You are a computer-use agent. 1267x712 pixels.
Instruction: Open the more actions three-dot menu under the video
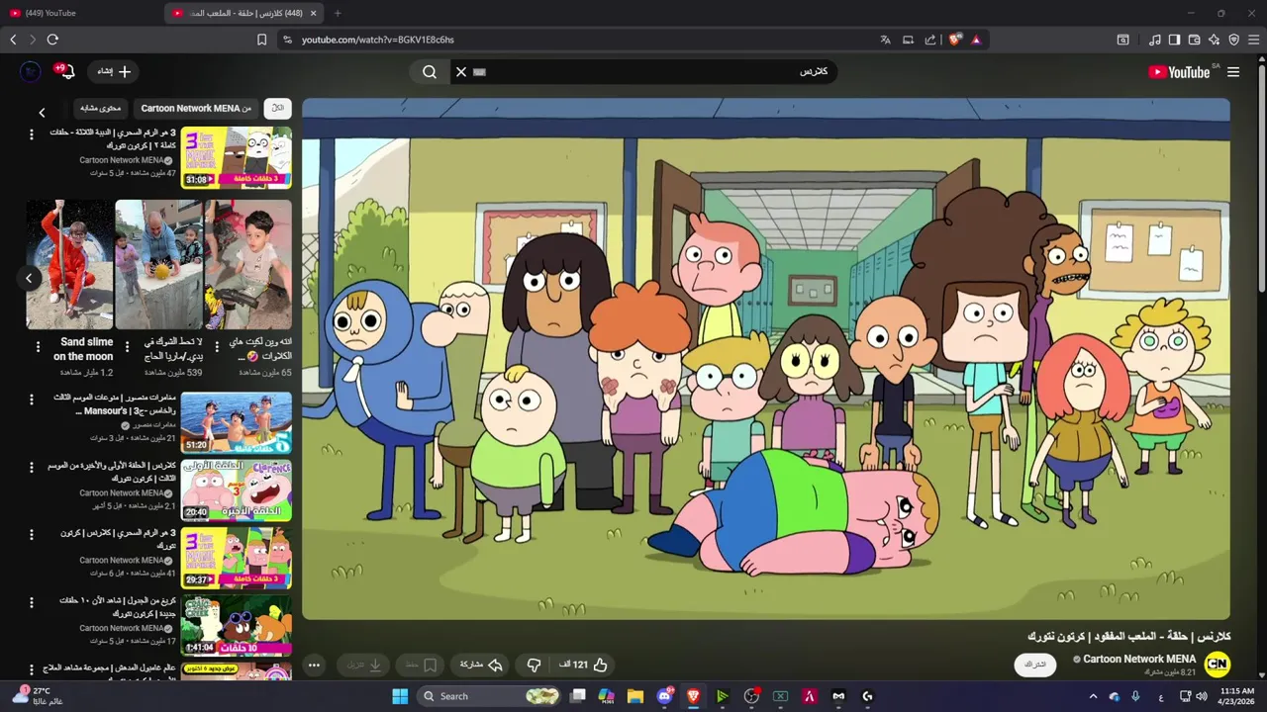point(314,665)
